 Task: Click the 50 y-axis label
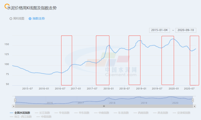8,84
